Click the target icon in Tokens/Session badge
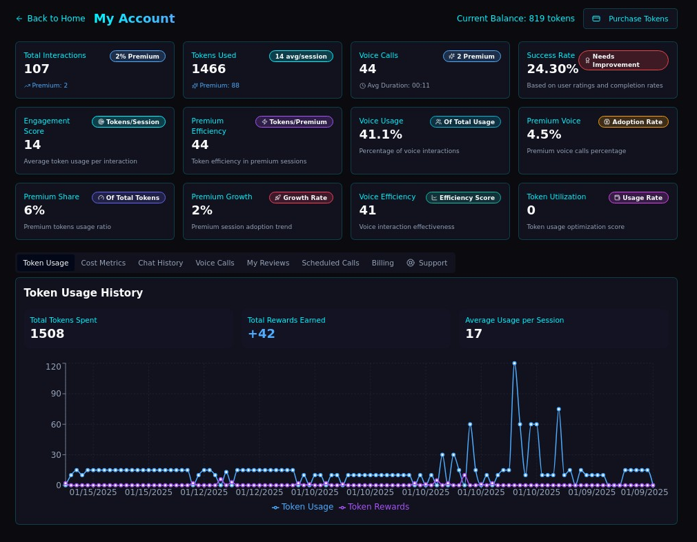Image resolution: width=697 pixels, height=542 pixels. (101, 122)
